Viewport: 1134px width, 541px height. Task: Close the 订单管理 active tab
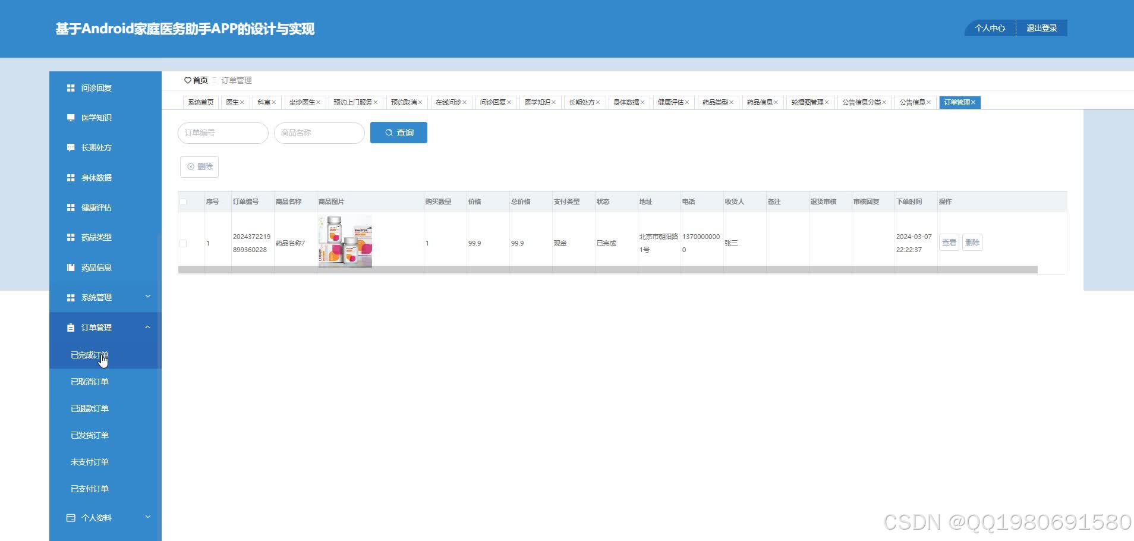pos(973,102)
